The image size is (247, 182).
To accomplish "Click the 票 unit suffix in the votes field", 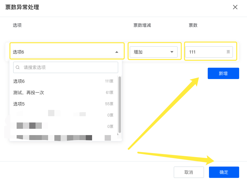I will (x=228, y=52).
